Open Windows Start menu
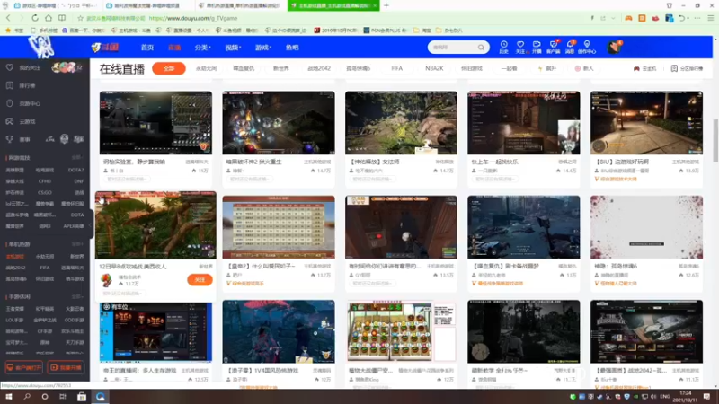This screenshot has width=719, height=404. 8,396
